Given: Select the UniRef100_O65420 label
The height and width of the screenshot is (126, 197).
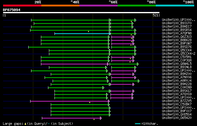Looking at the screenshot, I should click(177, 118).
